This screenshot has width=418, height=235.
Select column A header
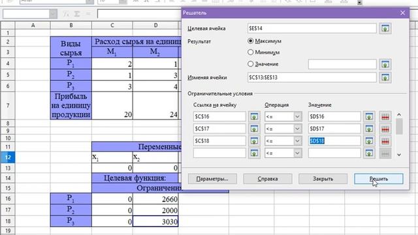pyautogui.click(x=33, y=25)
